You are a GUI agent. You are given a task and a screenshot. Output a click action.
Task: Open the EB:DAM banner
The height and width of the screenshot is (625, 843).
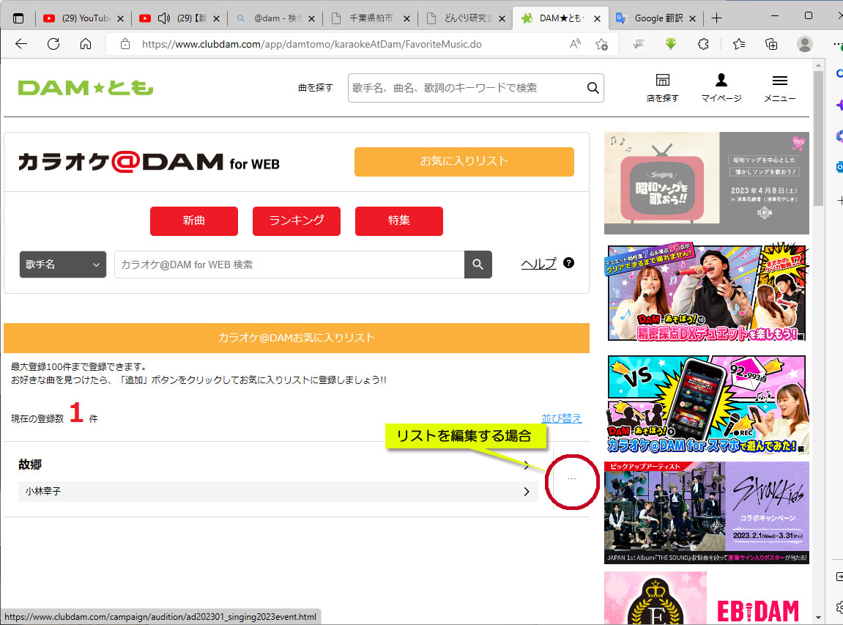tap(707, 598)
